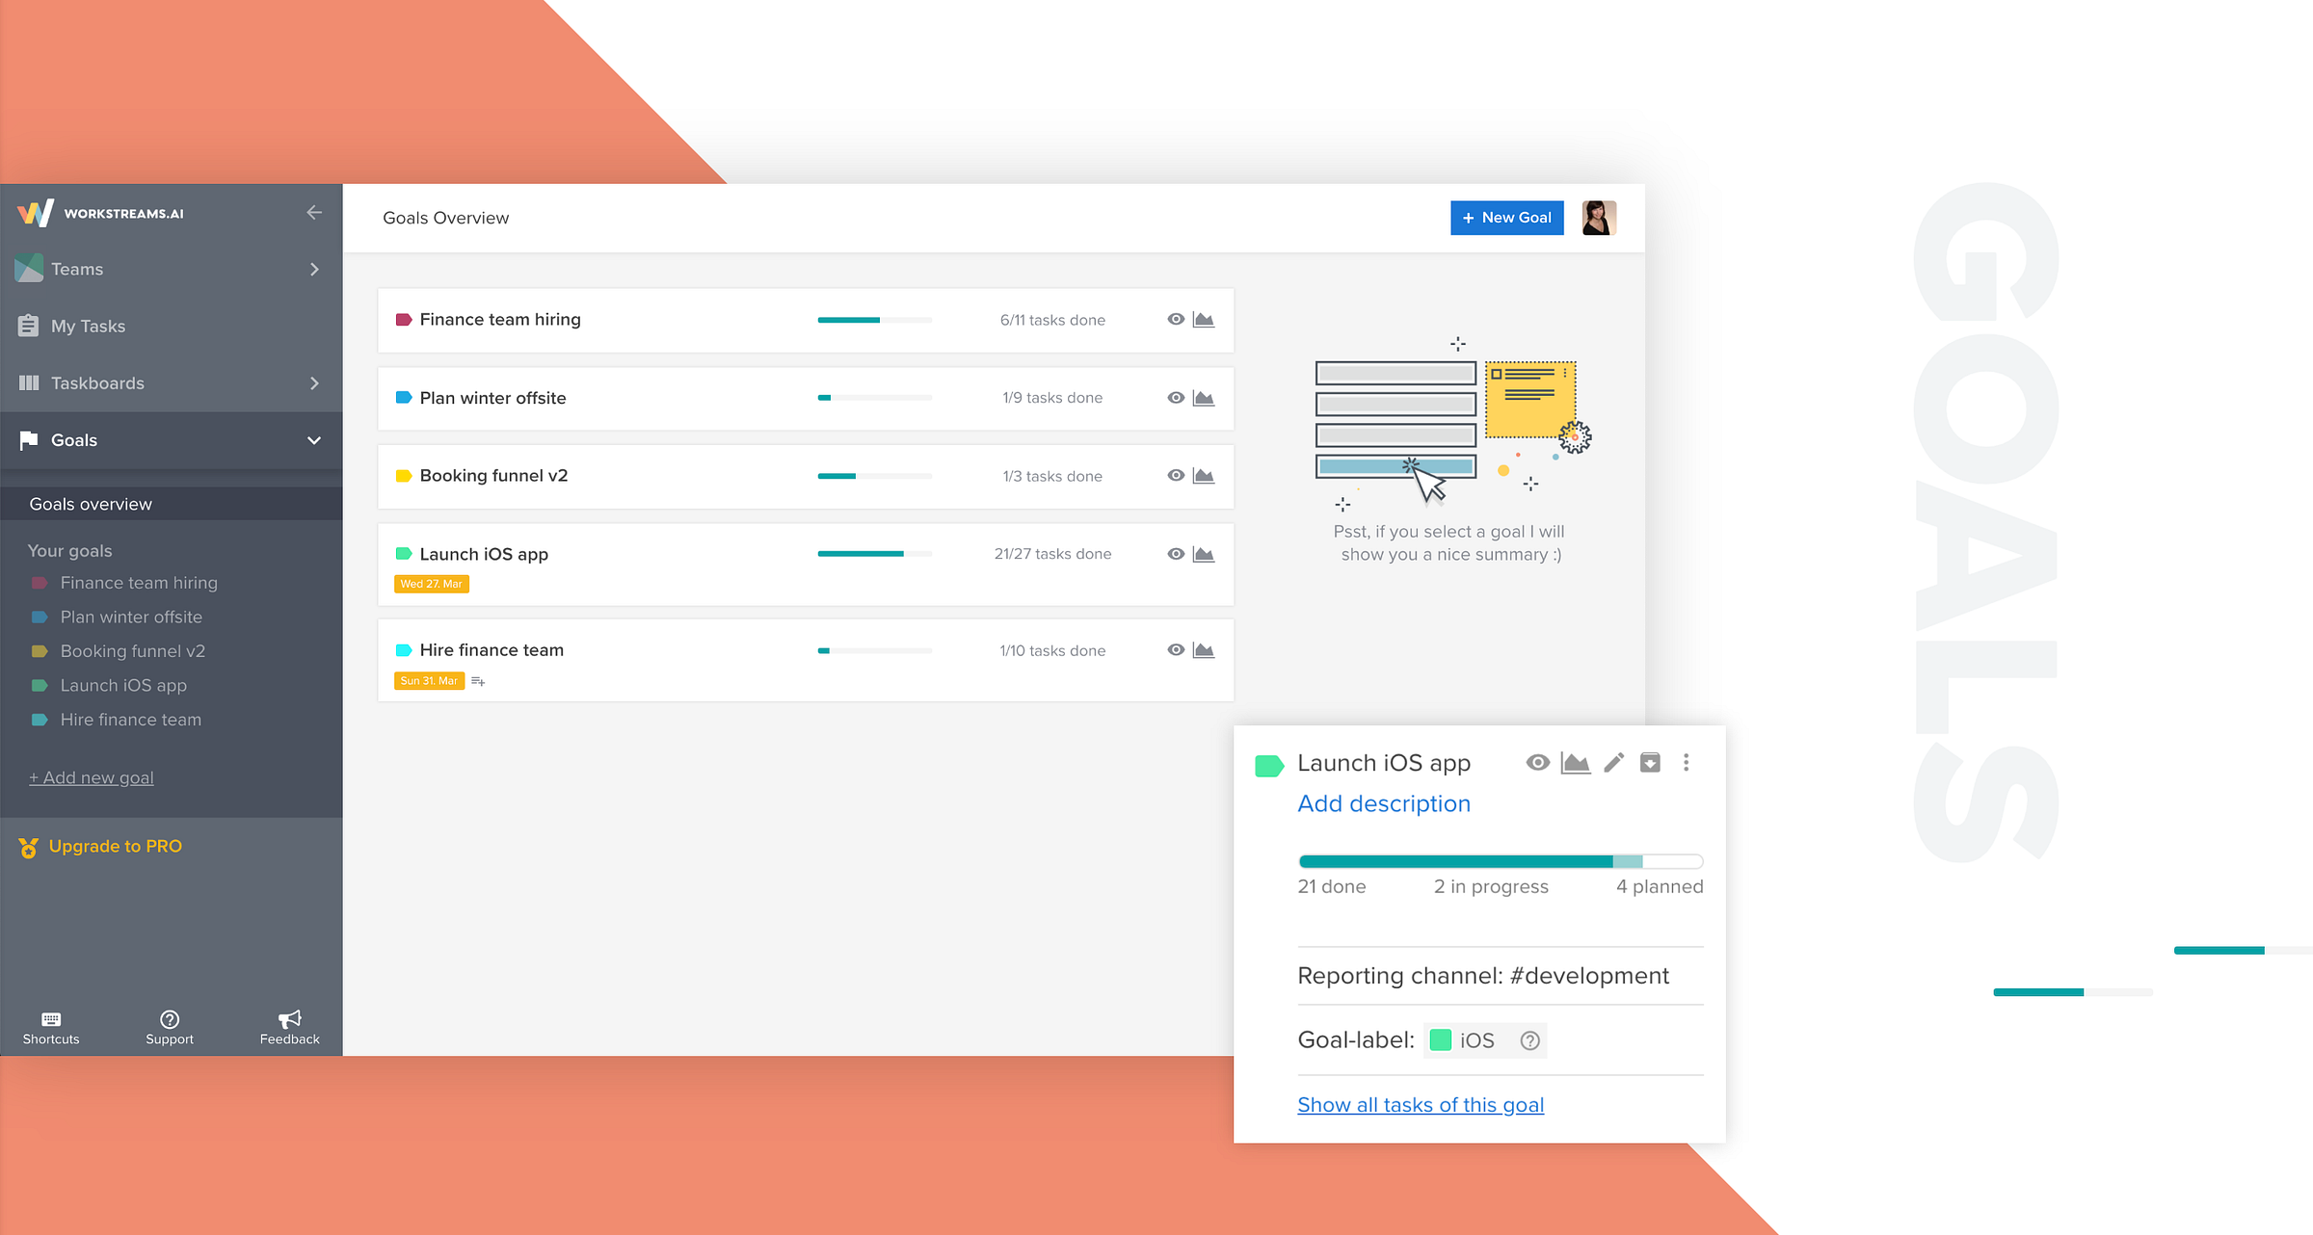Click Show all tasks of this goal
Viewport: 2313px width, 1235px height.
pyautogui.click(x=1421, y=1105)
